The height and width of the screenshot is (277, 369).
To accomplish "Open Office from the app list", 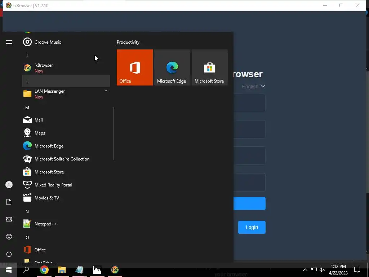I will 66,250.
